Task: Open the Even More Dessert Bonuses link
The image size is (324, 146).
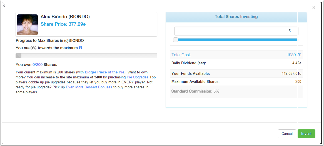Action: tap(89, 87)
